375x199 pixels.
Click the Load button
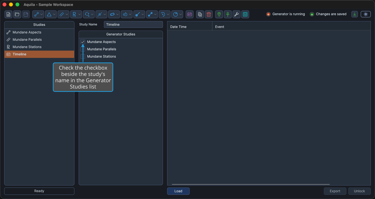tap(178, 191)
